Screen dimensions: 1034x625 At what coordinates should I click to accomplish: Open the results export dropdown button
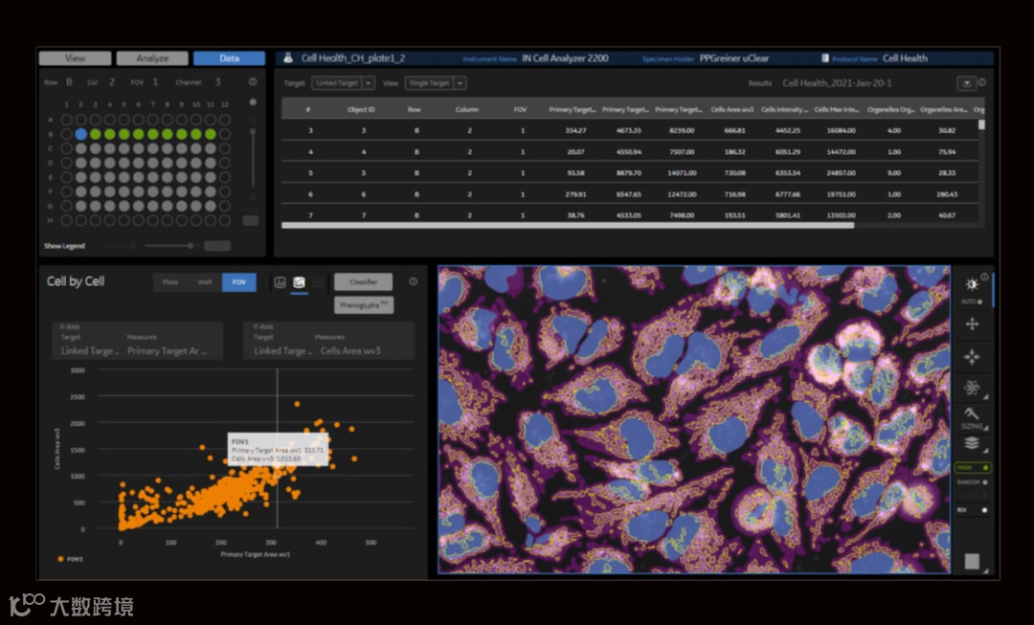[967, 83]
